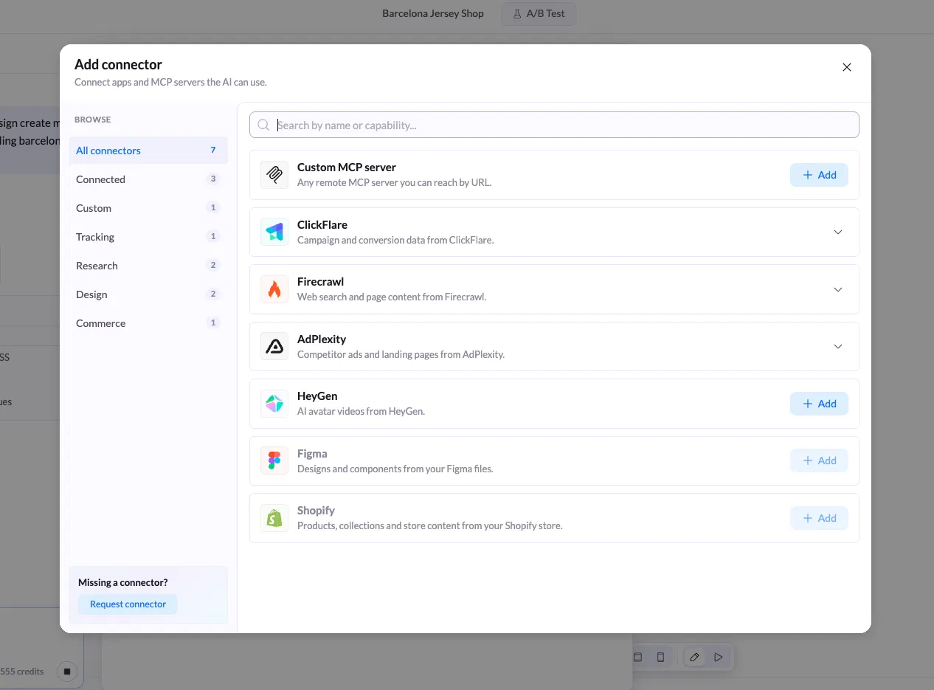Select the Design category
Screen dimensions: 934x690
(x=148, y=294)
